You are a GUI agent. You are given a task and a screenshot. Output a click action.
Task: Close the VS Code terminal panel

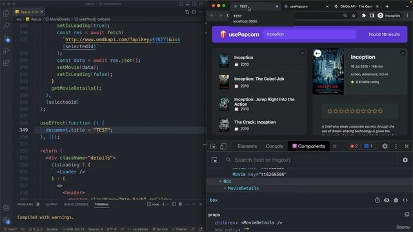tap(201, 204)
